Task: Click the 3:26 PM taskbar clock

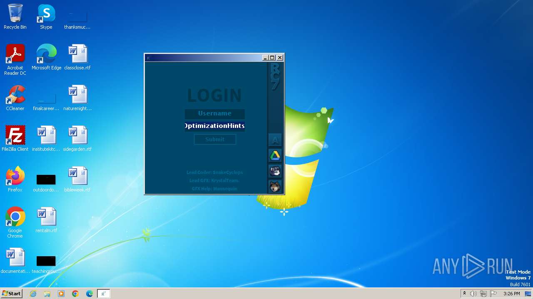Action: pyautogui.click(x=511, y=294)
